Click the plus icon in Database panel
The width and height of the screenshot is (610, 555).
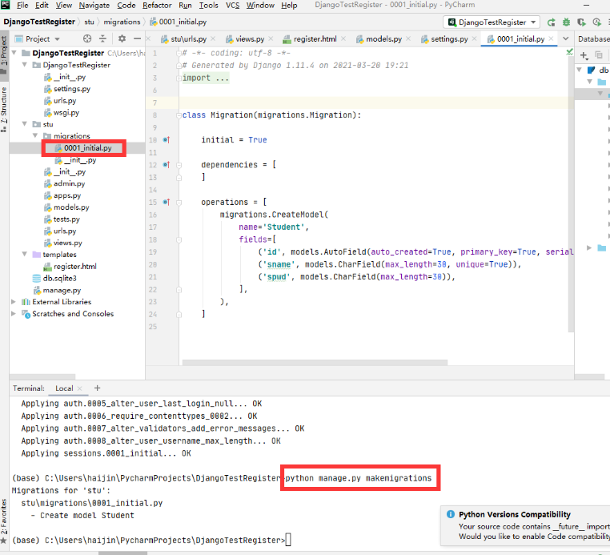click(584, 54)
